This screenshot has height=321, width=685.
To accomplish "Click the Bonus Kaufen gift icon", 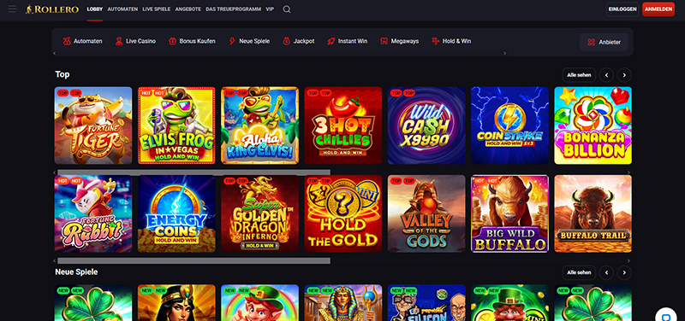I will point(172,41).
